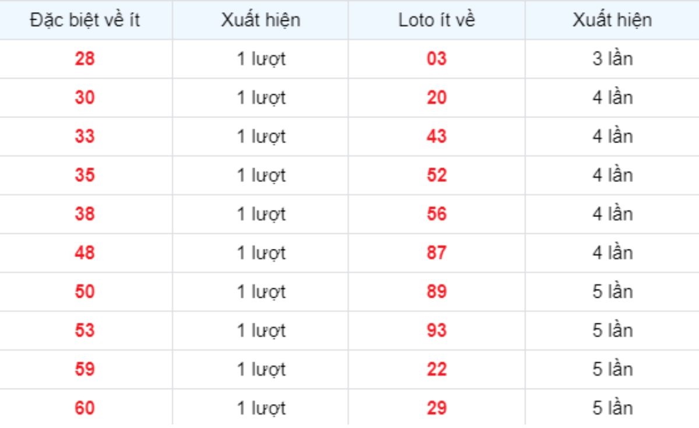
Task: Click red number 48
Action: coord(84,253)
